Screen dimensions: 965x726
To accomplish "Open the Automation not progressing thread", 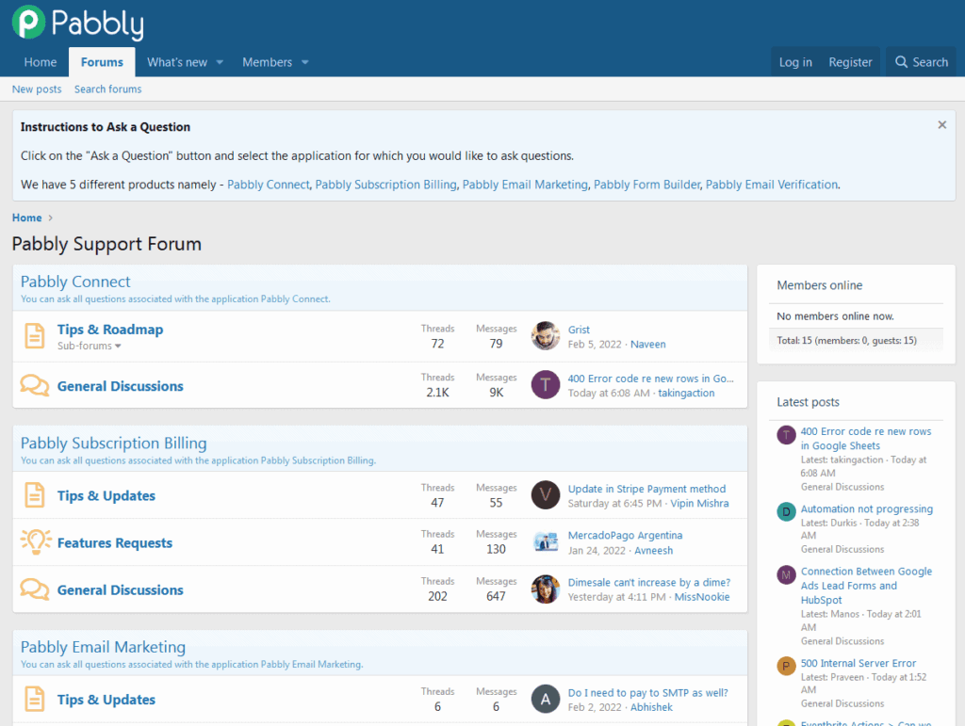I will point(866,508).
